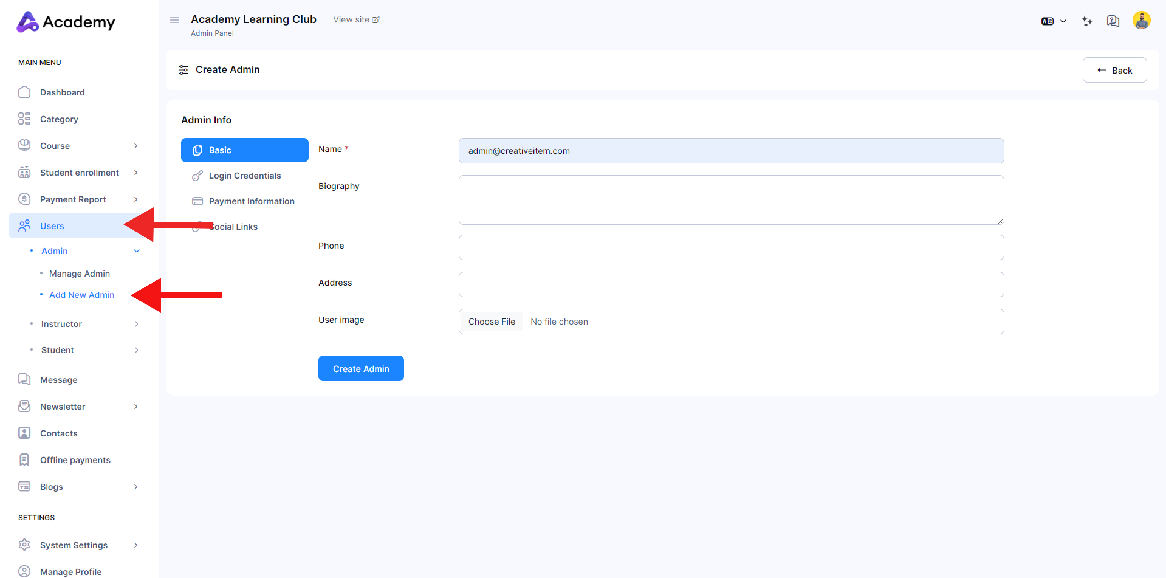Click the Offline payments icon
The height and width of the screenshot is (578, 1166).
pos(24,460)
